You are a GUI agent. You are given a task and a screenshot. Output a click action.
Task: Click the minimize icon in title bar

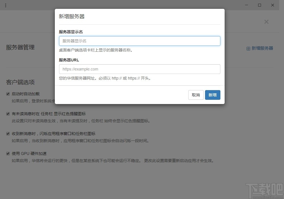246,5
